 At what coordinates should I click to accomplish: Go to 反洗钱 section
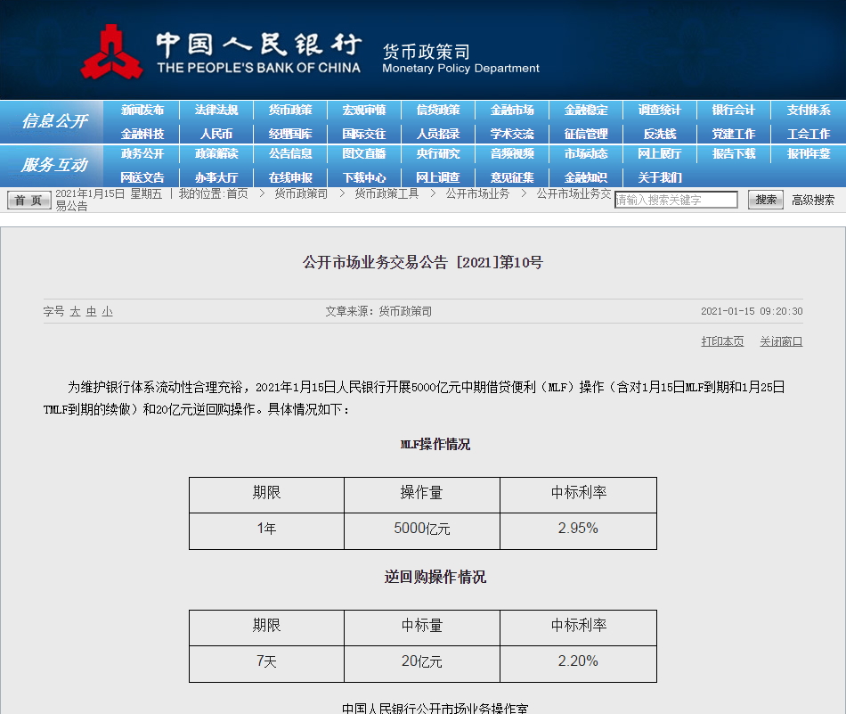pos(660,134)
